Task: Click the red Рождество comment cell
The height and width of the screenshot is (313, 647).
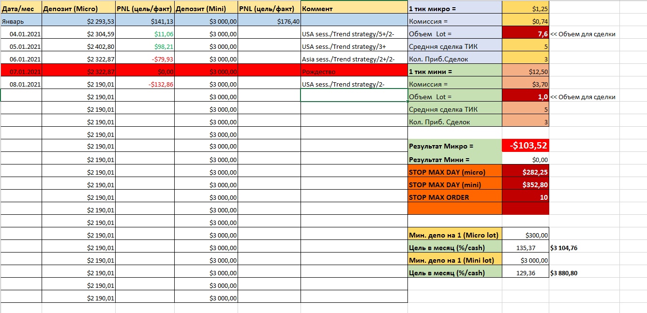Action: coord(354,72)
